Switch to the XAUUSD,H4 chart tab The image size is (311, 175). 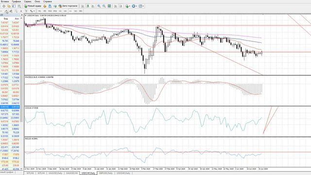click(72, 173)
